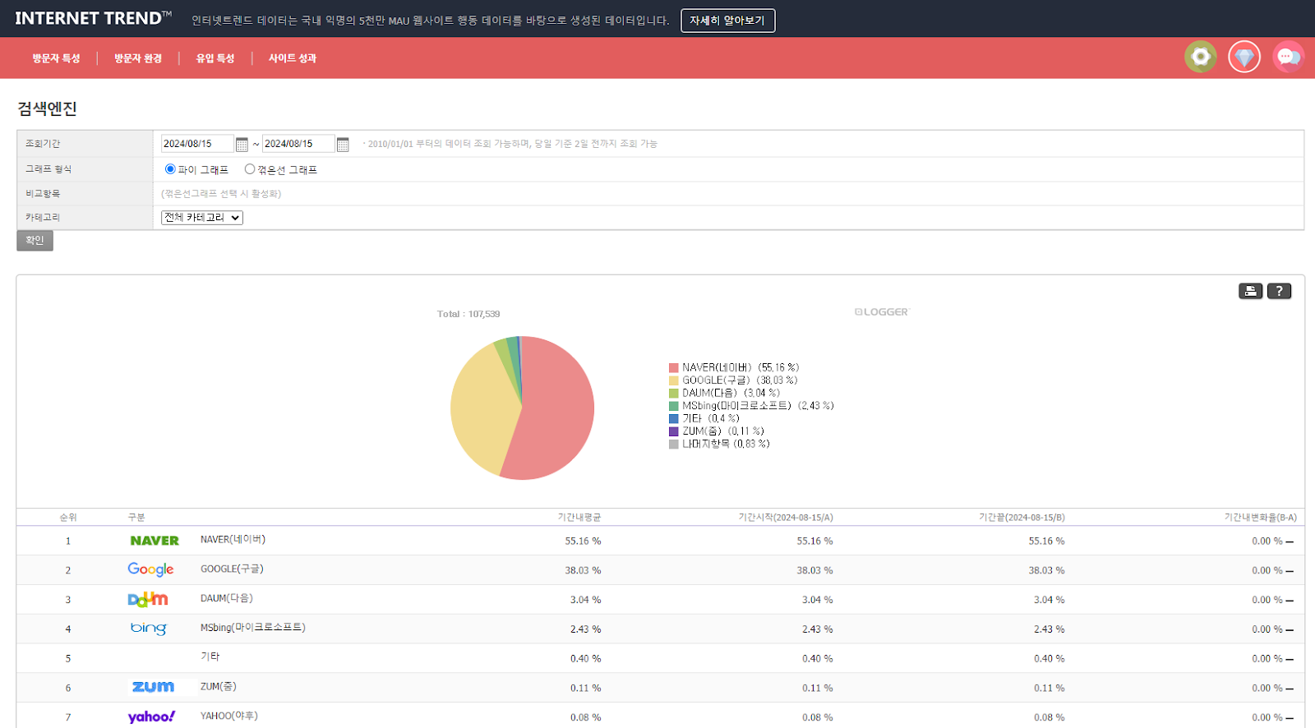The width and height of the screenshot is (1315, 728).
Task: Click the 기타 row name in table
Action: pyautogui.click(x=210, y=657)
